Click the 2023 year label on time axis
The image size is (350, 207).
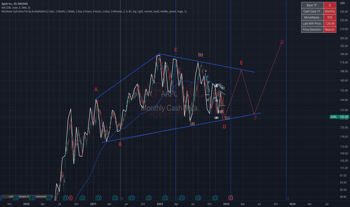(x=226, y=204)
